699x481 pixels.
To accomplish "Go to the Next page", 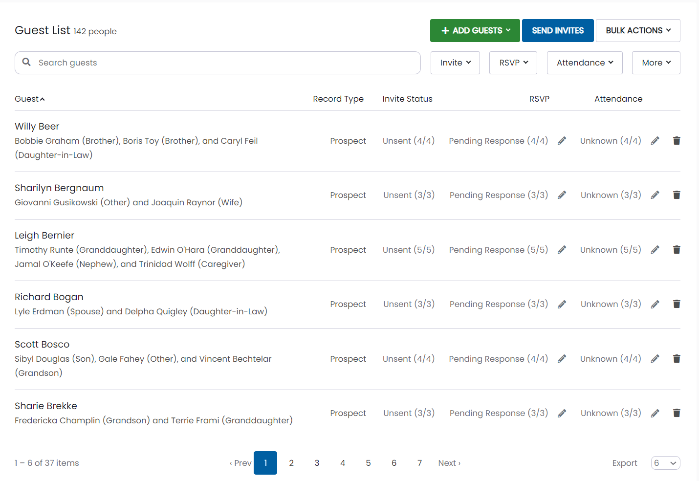I will click(x=449, y=463).
